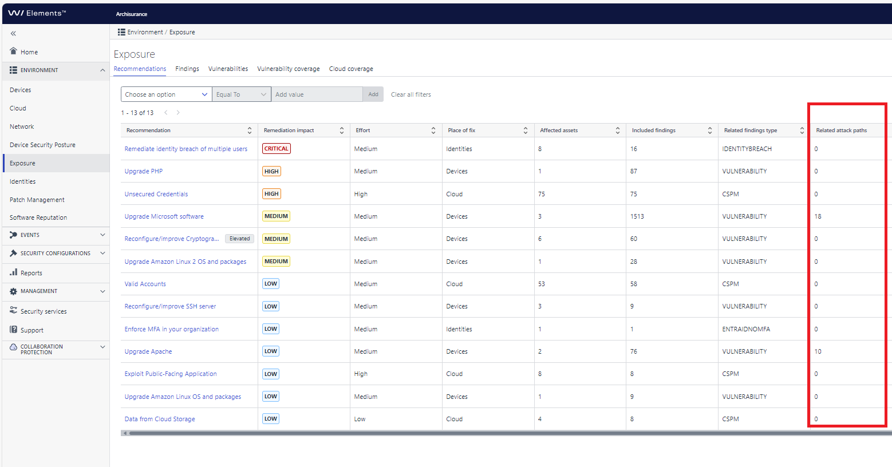Viewport: 892px width, 467px height.
Task: Open the 'Equal To' operator dropdown
Action: click(x=242, y=94)
